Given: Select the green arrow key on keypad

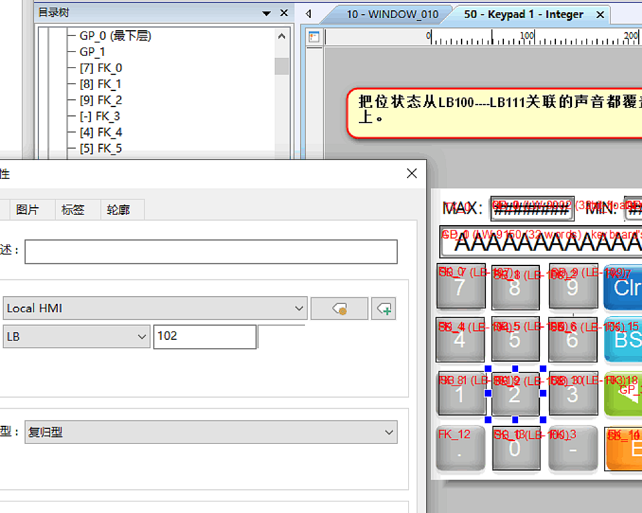Looking at the screenshot, I should pyautogui.click(x=622, y=392).
